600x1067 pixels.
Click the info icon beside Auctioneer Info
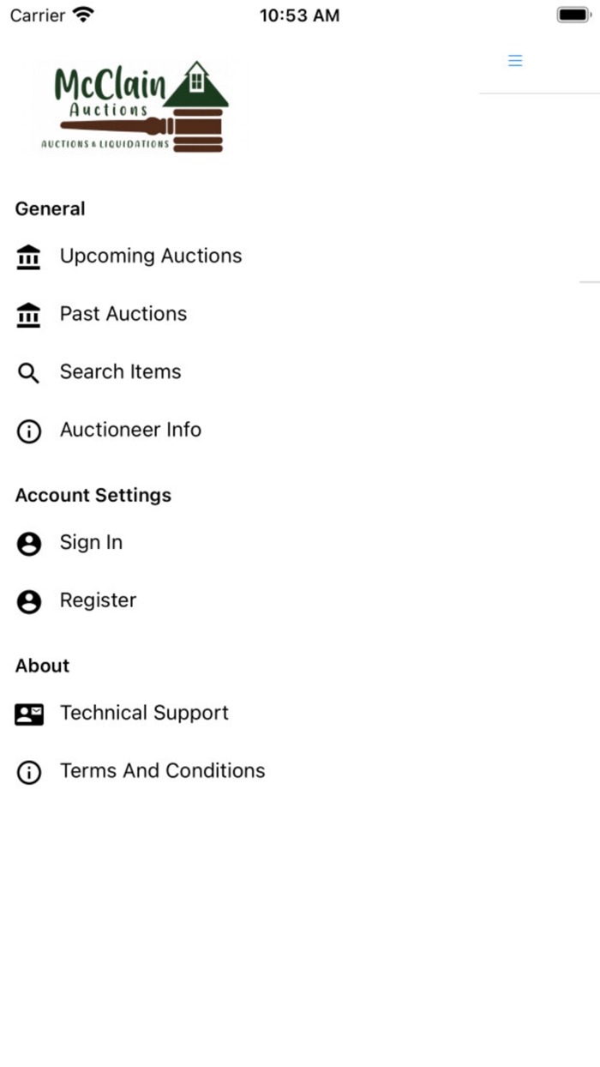pos(28,431)
